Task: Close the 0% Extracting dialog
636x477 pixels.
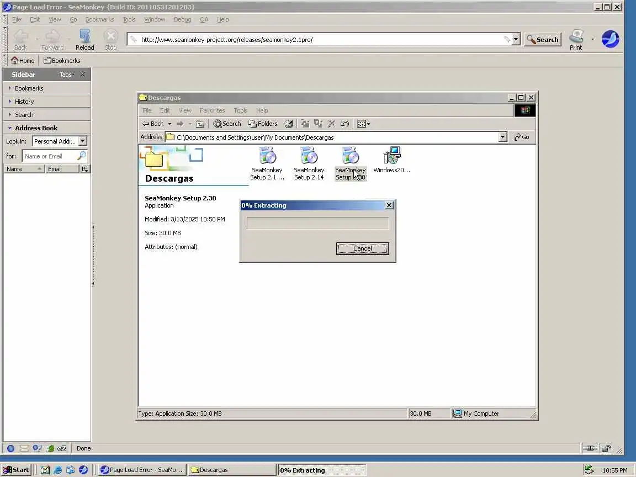Action: 389,205
